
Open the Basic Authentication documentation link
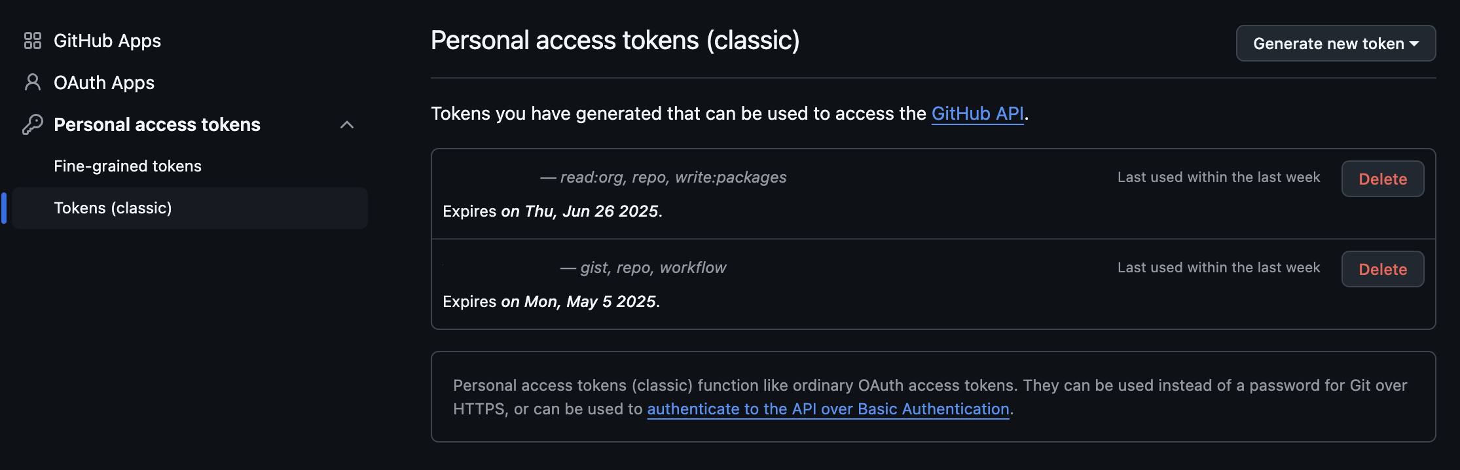[x=828, y=409]
